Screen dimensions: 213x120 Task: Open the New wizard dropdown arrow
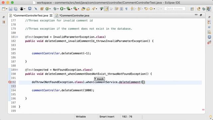(7, 9)
